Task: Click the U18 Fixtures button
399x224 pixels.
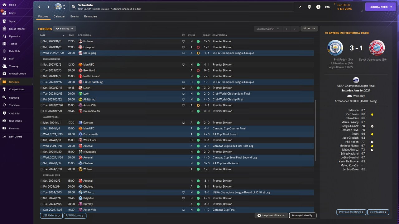Action: point(75,215)
